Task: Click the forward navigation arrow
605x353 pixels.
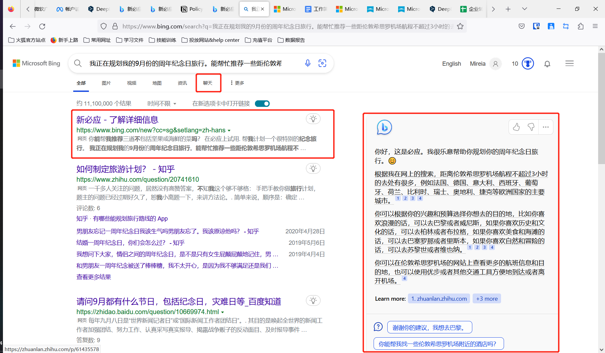Action: coord(27,26)
